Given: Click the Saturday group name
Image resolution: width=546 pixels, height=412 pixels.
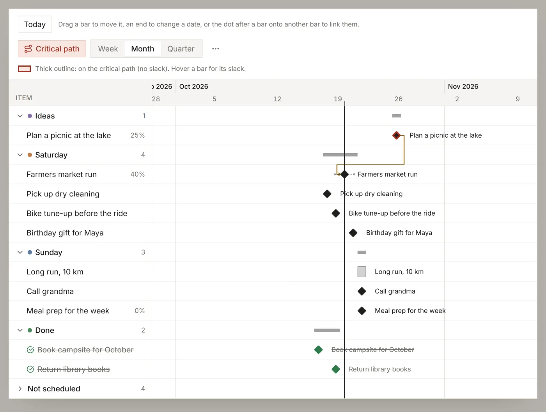Looking at the screenshot, I should 51,155.
